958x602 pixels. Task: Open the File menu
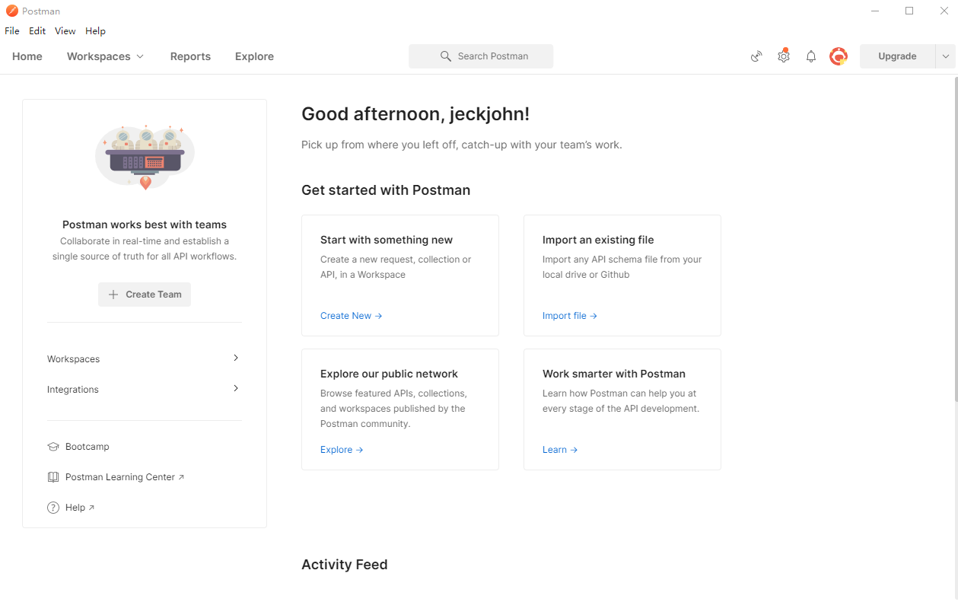pos(12,31)
